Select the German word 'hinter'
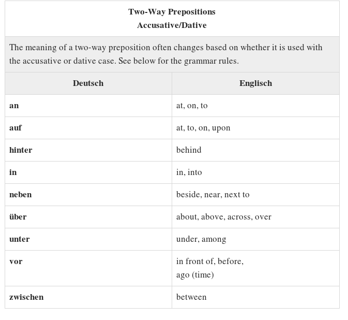 [x=21, y=150]
